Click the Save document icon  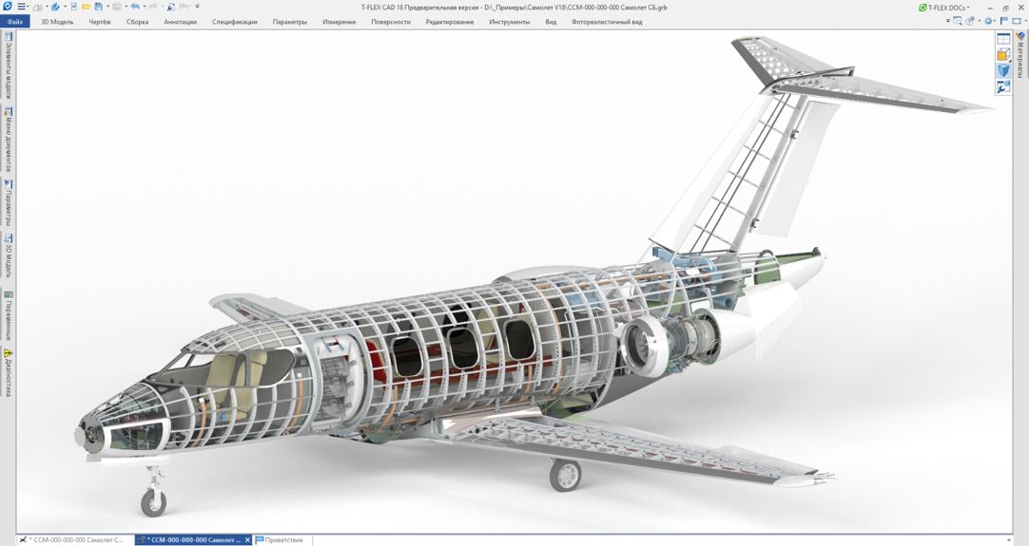(98, 7)
